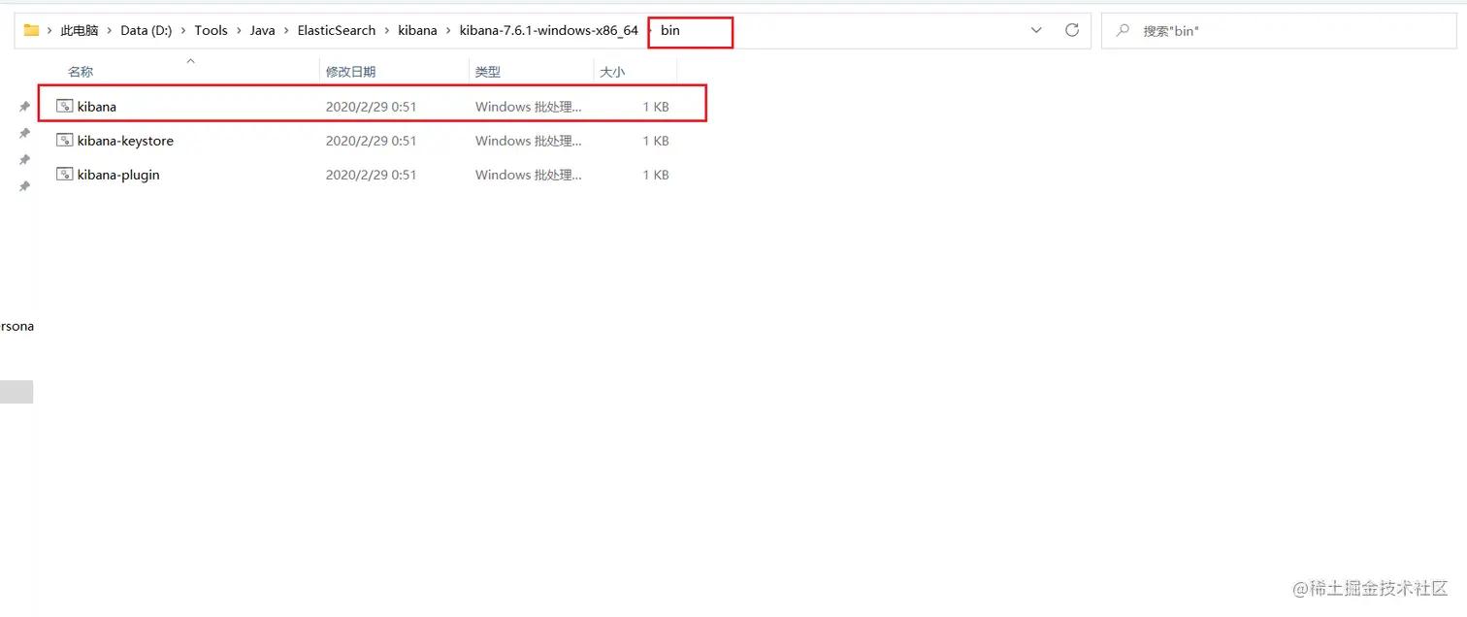Refresh the bin folder view
Screen dimensions: 1467x617
tap(1072, 30)
